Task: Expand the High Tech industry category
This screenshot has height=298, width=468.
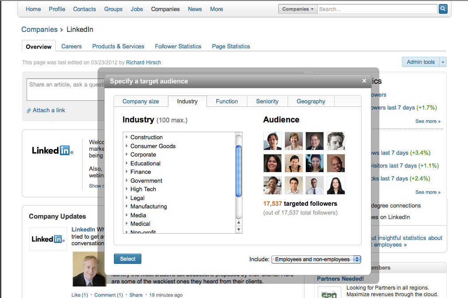Action: (x=127, y=189)
